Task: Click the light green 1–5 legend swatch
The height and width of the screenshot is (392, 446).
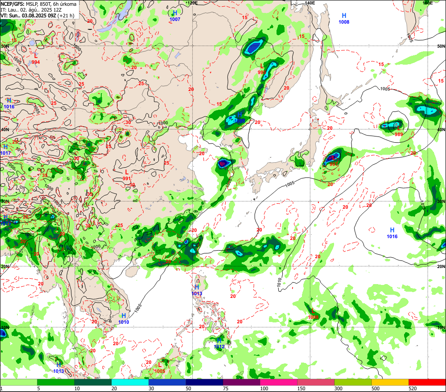Action: 18,382
